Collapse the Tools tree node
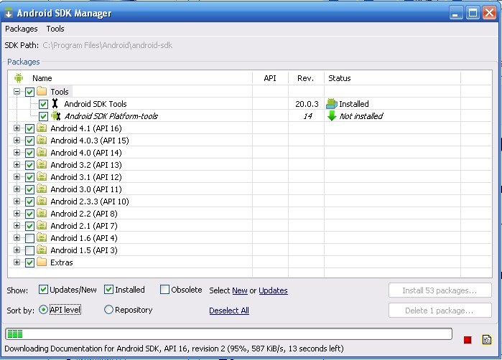 17,92
